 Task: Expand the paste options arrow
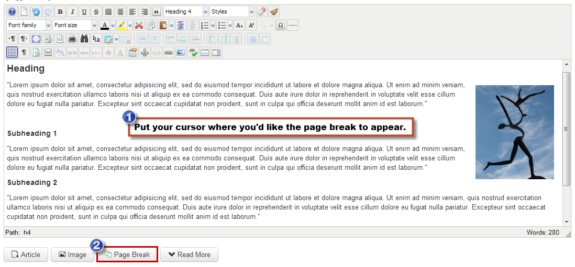click(x=171, y=26)
